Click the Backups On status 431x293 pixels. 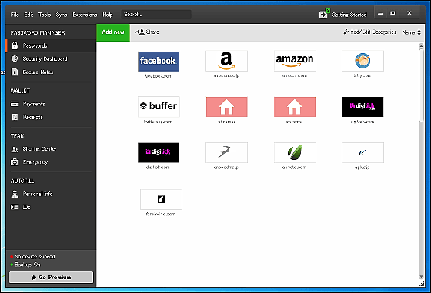coord(25,265)
